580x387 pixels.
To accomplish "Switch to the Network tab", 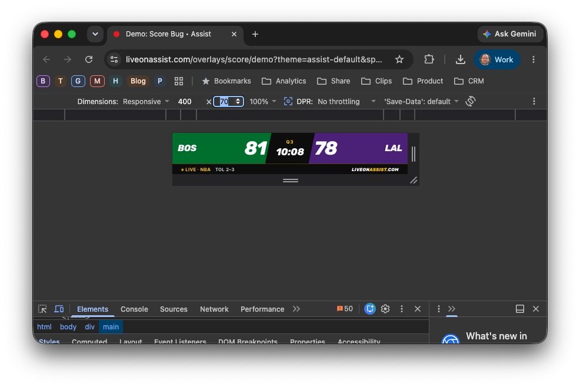I will coord(214,309).
